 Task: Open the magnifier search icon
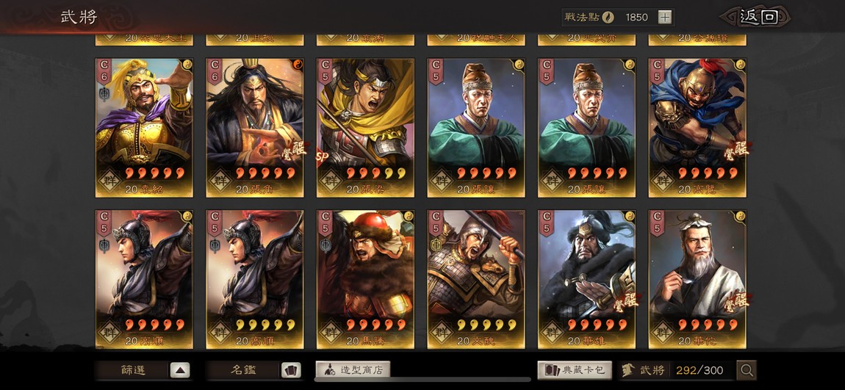tap(747, 370)
